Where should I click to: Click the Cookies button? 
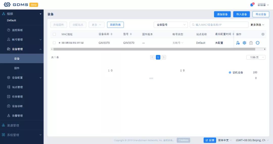183,140
